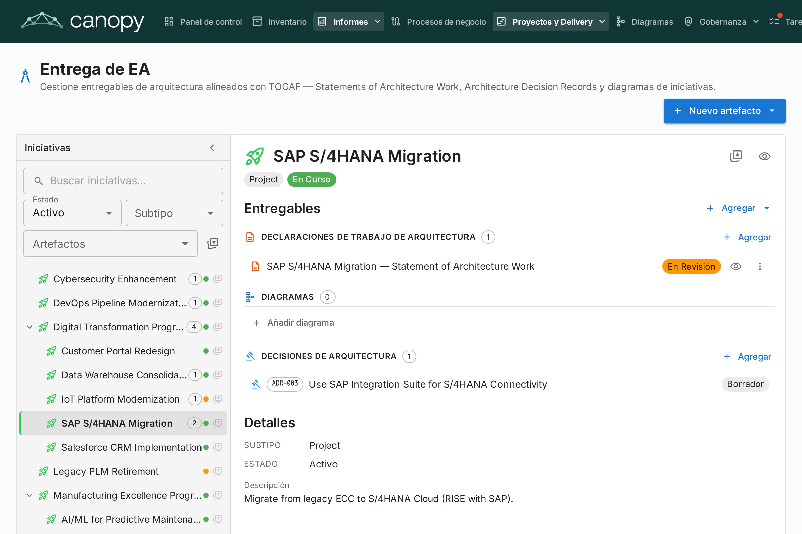This screenshot has height=534, width=802.
Task: Click bookmark icon on DevOps Pipeline Modernization row
Action: 217,303
